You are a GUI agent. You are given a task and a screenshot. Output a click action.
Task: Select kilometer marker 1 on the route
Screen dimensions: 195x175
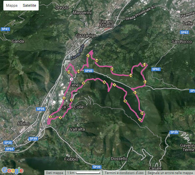click(x=64, y=98)
